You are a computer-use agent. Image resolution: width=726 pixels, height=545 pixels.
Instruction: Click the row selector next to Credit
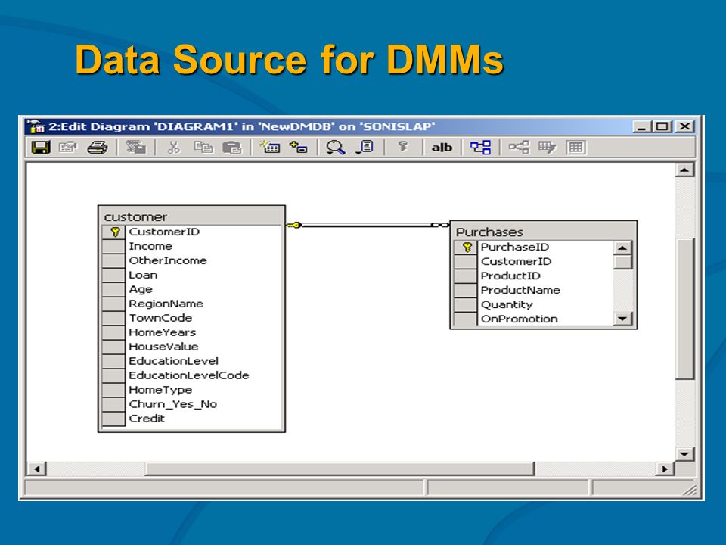[113, 419]
